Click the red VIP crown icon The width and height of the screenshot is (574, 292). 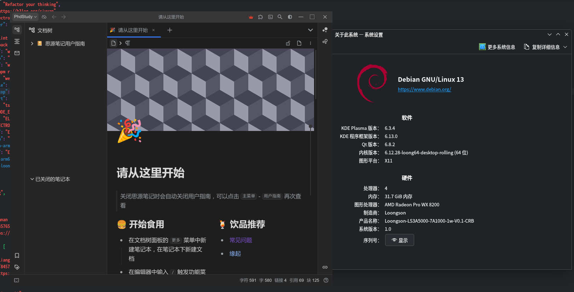coord(251,17)
